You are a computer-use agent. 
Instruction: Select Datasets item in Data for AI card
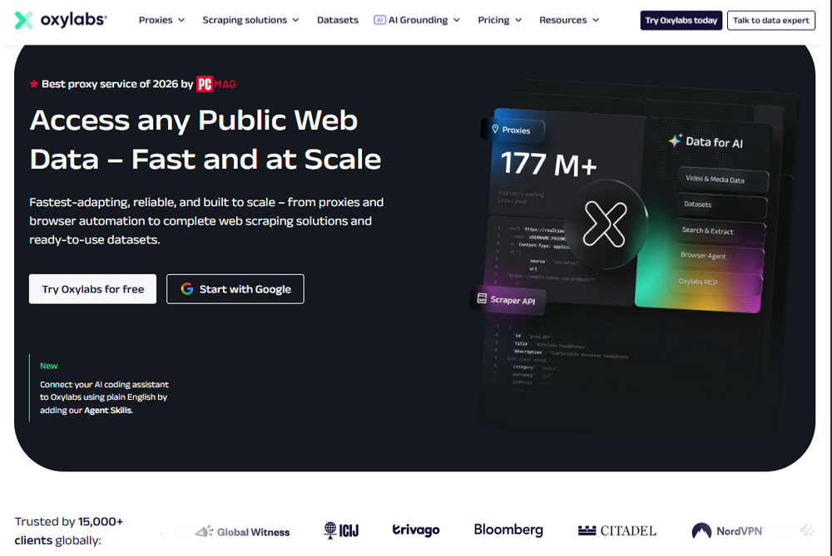point(721,204)
